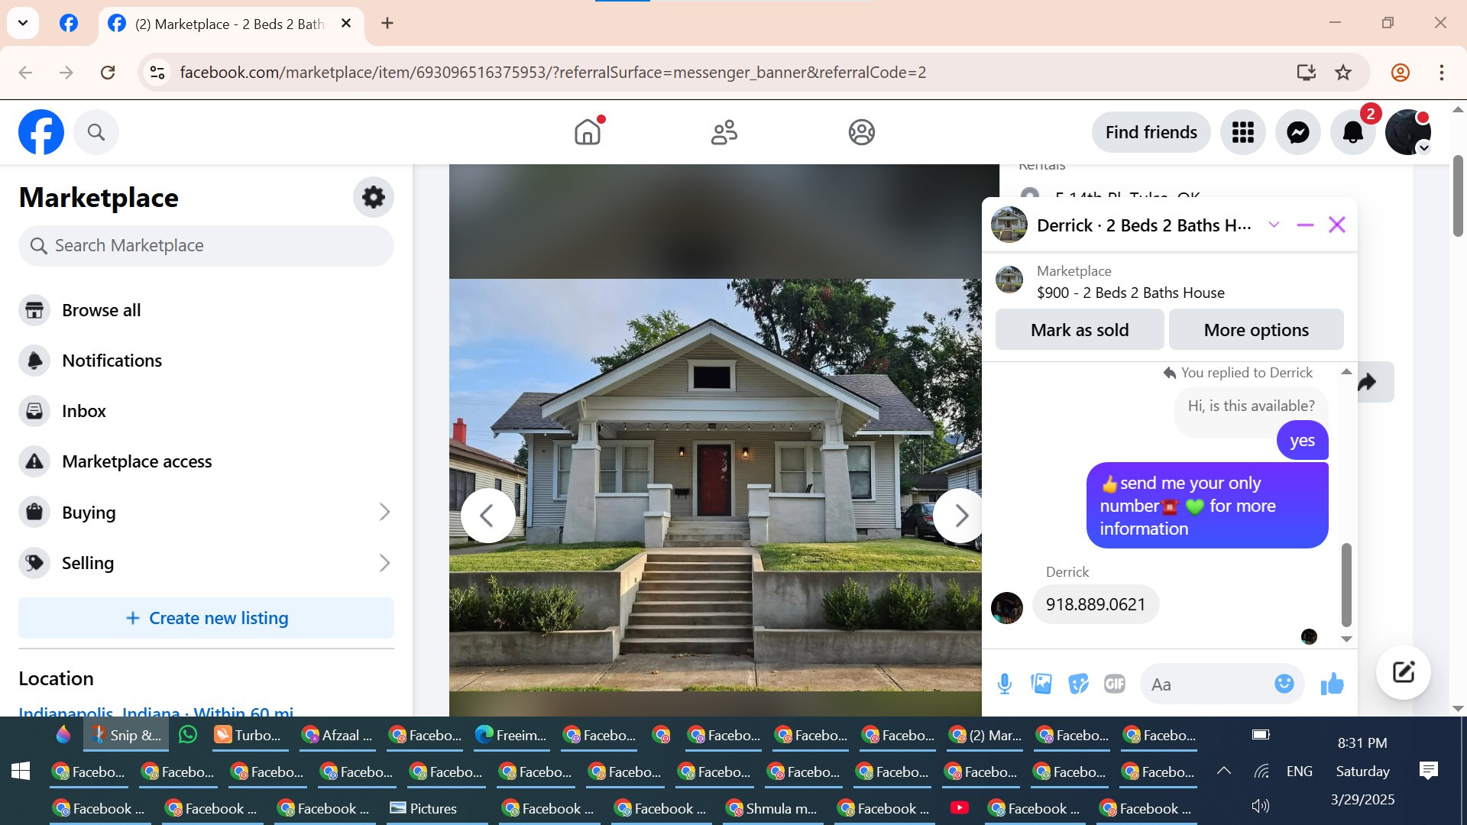Choose a sticker icon in the chat toolbar
1467x825 pixels.
1078,684
